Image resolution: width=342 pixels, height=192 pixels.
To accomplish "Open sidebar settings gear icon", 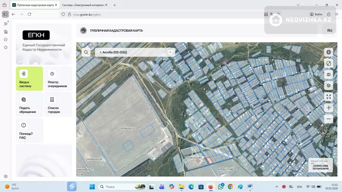I will click(6, 176).
